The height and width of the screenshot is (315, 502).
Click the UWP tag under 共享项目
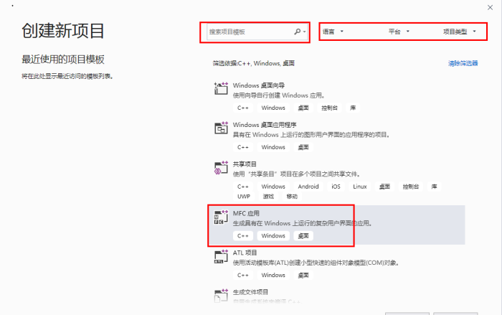click(244, 197)
